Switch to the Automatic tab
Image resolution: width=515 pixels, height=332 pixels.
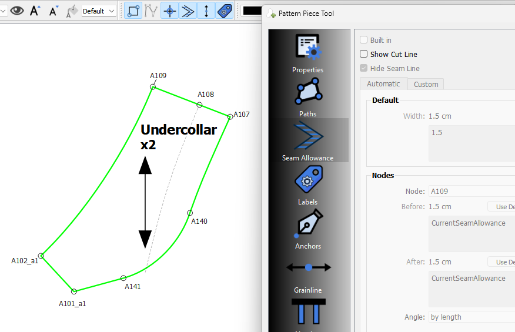point(384,84)
